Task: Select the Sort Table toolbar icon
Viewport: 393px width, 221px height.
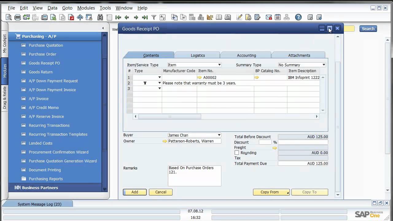Action: point(162,17)
